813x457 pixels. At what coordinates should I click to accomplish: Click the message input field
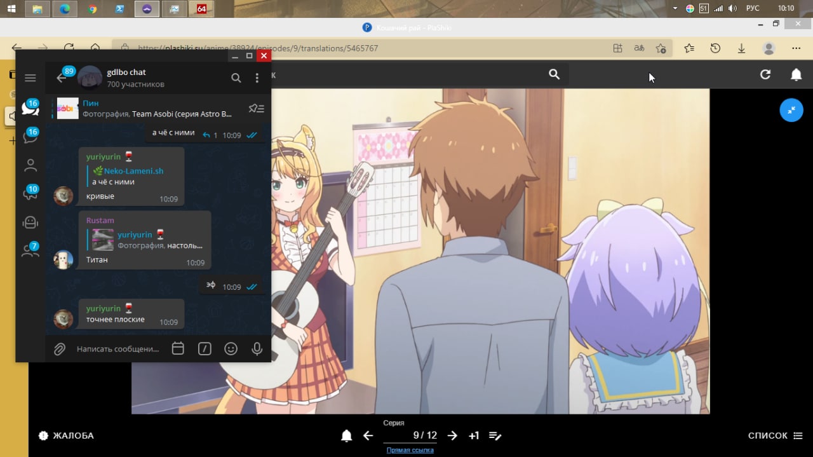[x=118, y=349]
